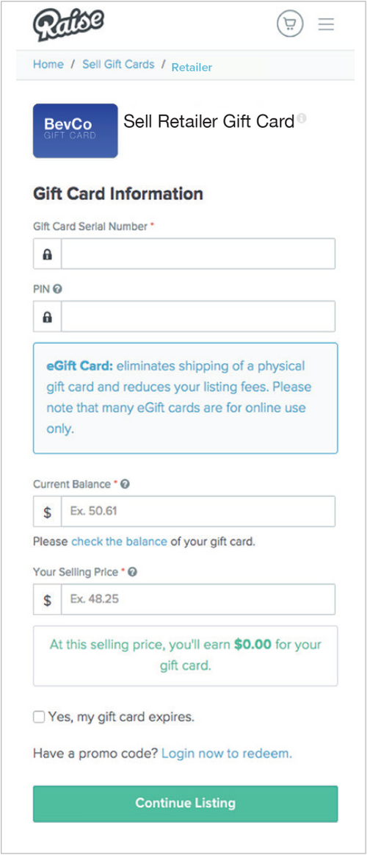Click the Current Balance help icon
The image size is (367, 855).
click(126, 484)
